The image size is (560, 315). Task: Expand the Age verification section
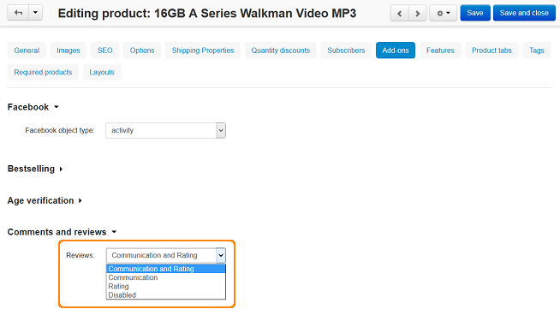[x=45, y=200]
